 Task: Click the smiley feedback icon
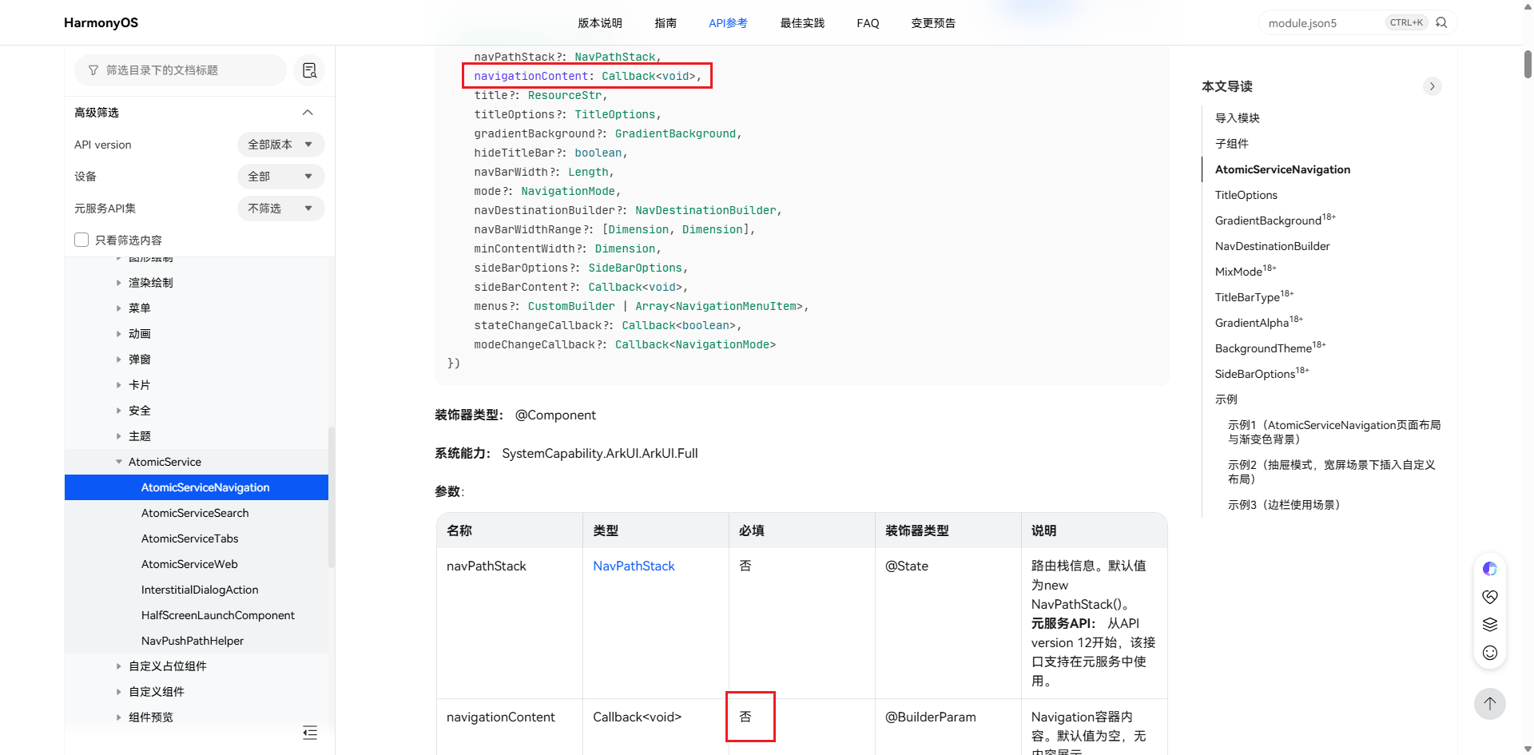1490,653
